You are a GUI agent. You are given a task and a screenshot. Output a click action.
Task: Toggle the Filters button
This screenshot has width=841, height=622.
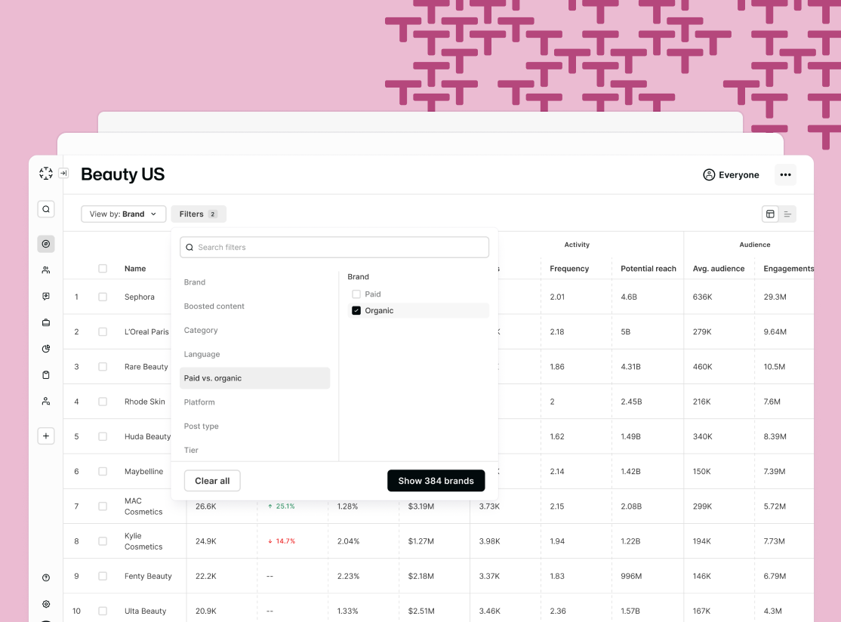[199, 214]
